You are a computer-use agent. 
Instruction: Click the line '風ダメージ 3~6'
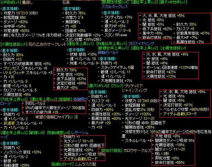point(118,31)
